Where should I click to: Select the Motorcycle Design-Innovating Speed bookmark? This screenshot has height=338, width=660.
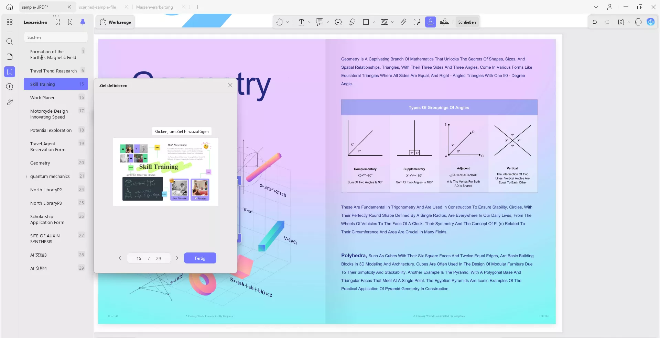(56, 114)
